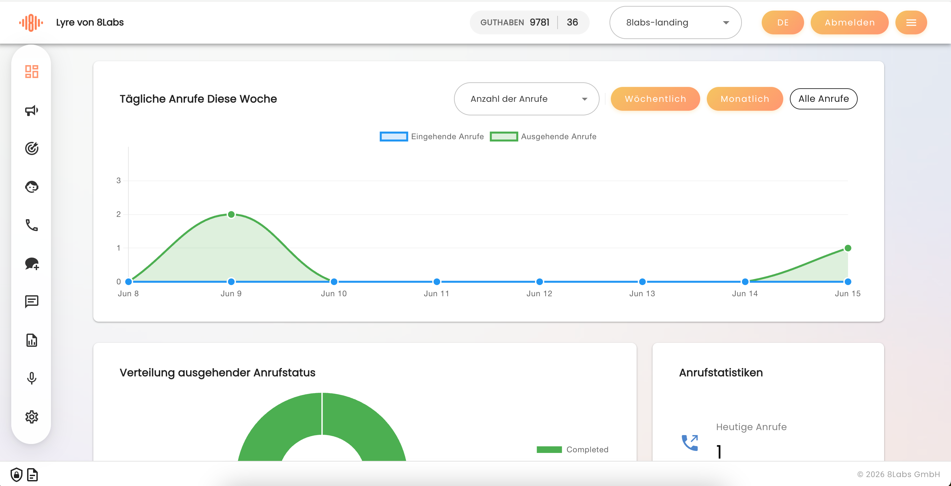This screenshot has width=951, height=486.
Task: Click the Alle Anrufe button
Action: click(x=824, y=99)
